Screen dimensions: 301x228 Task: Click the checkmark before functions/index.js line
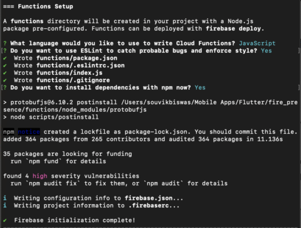[x=5, y=73]
